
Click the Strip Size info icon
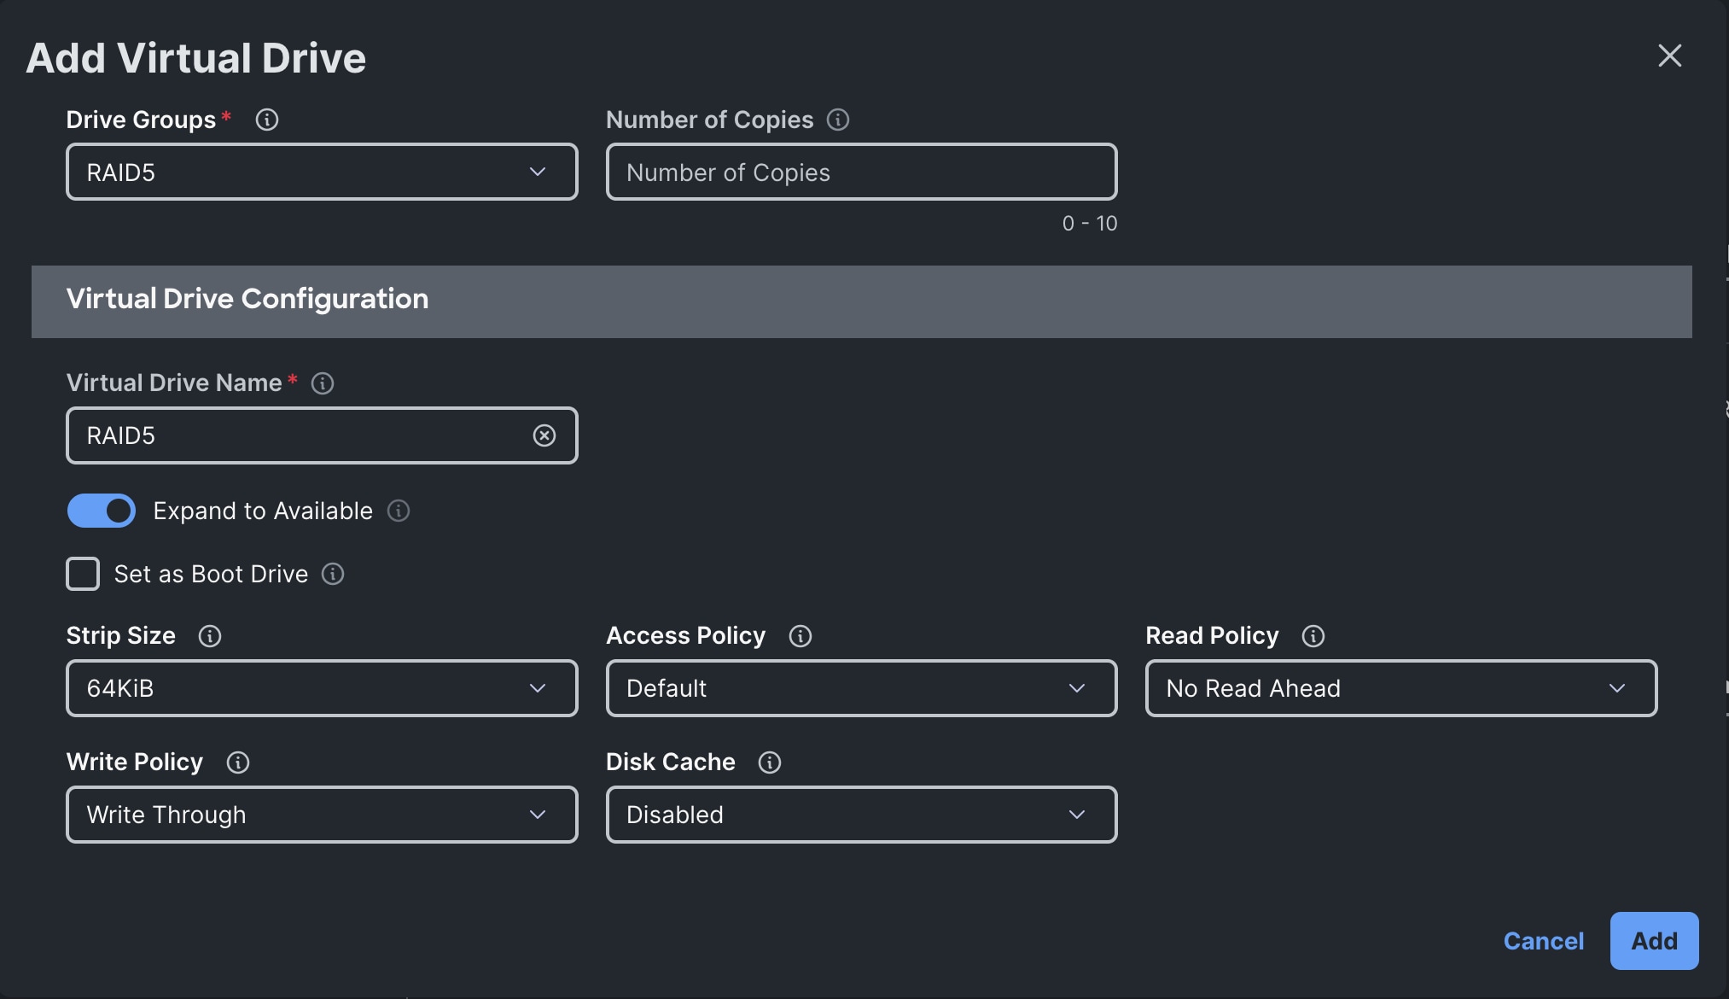210,635
